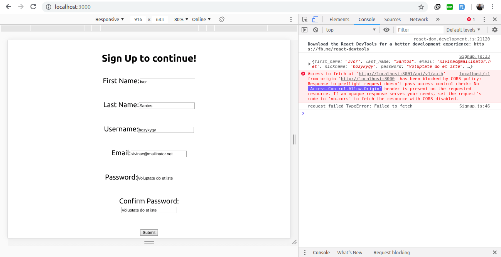Open the 80% zoom dropdown

pos(181,19)
